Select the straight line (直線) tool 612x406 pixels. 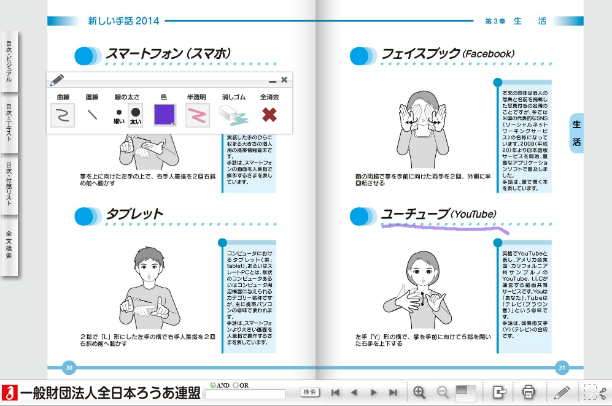(x=92, y=115)
